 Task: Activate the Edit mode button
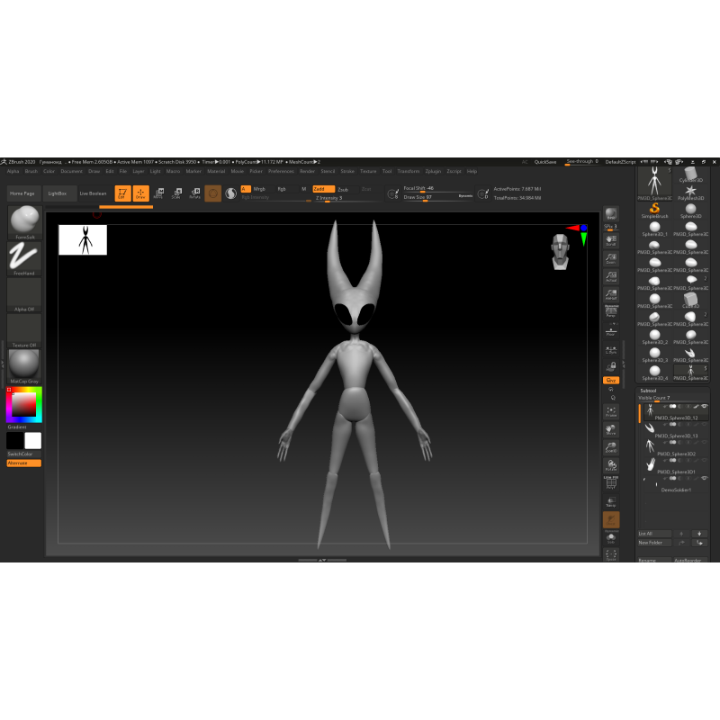click(x=122, y=193)
